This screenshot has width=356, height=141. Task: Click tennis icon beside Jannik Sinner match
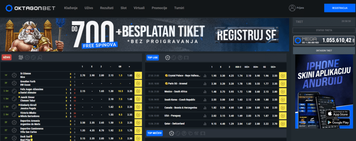pyautogui.click(x=14, y=99)
